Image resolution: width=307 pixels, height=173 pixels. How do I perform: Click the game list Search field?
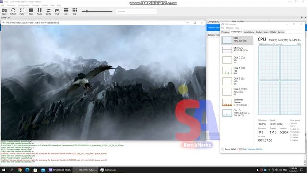pyautogui.click(x=136, y=12)
